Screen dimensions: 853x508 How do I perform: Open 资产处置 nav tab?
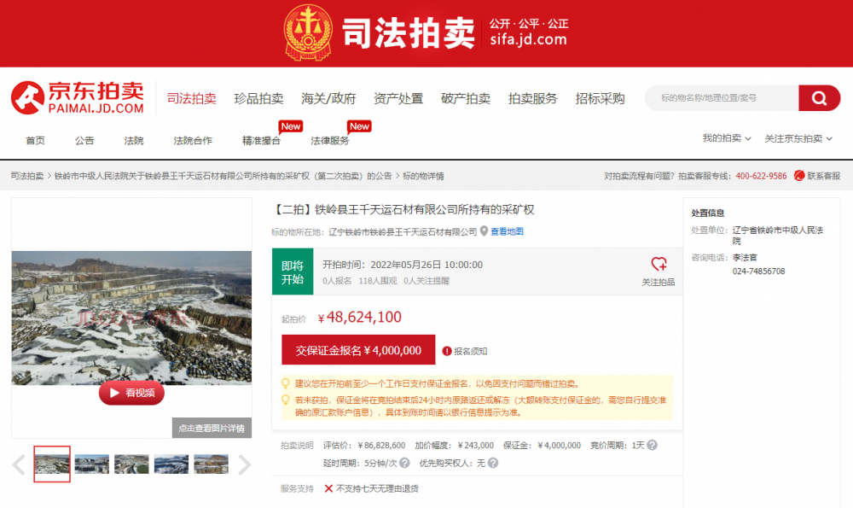(398, 98)
